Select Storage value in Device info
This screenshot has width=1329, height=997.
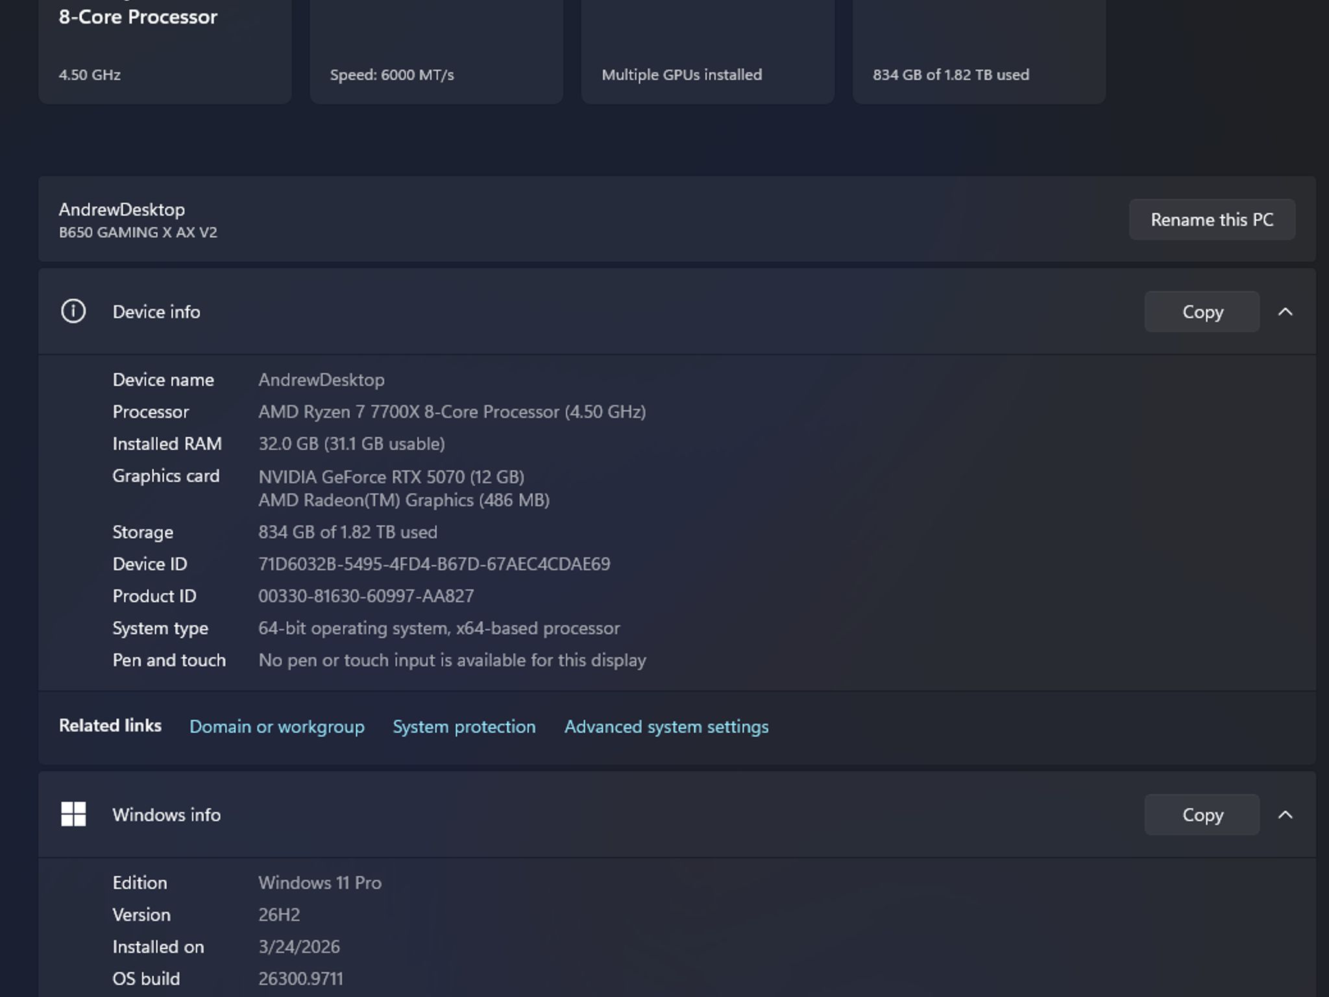coord(348,532)
